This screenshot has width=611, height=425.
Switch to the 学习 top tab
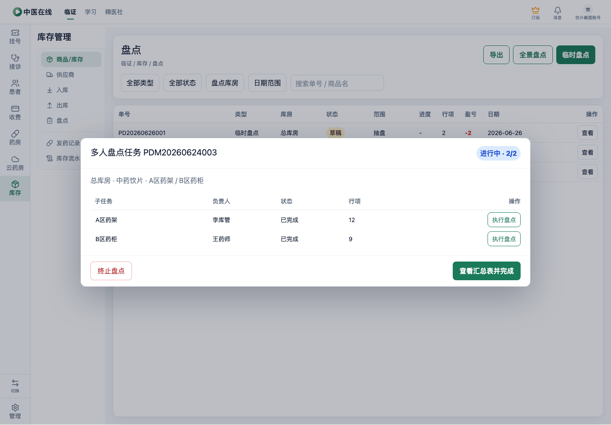(x=91, y=12)
